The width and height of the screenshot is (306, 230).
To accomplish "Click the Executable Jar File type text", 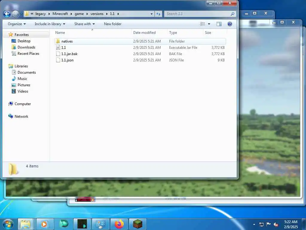I will 183,48.
